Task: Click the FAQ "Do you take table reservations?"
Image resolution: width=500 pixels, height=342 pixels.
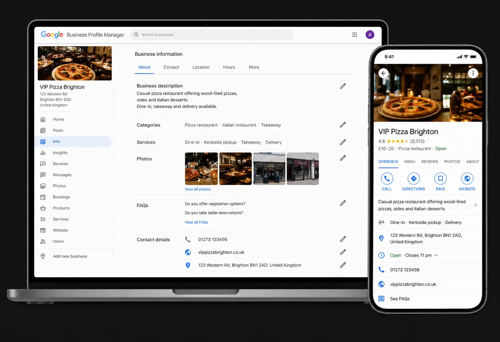Action: click(x=214, y=213)
